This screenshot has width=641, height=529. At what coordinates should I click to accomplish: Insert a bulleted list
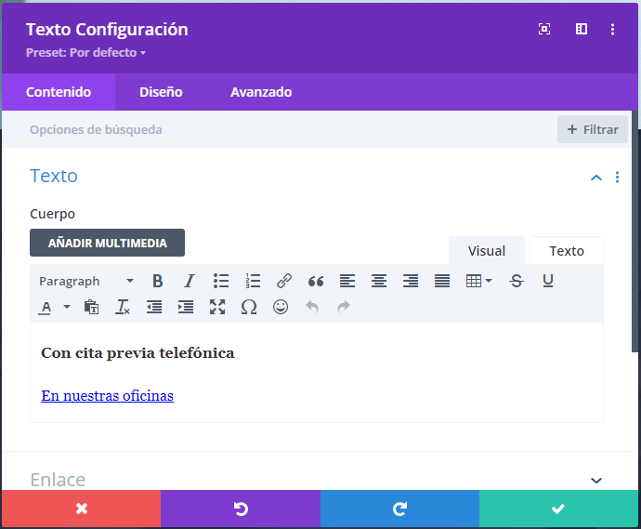[x=221, y=281]
